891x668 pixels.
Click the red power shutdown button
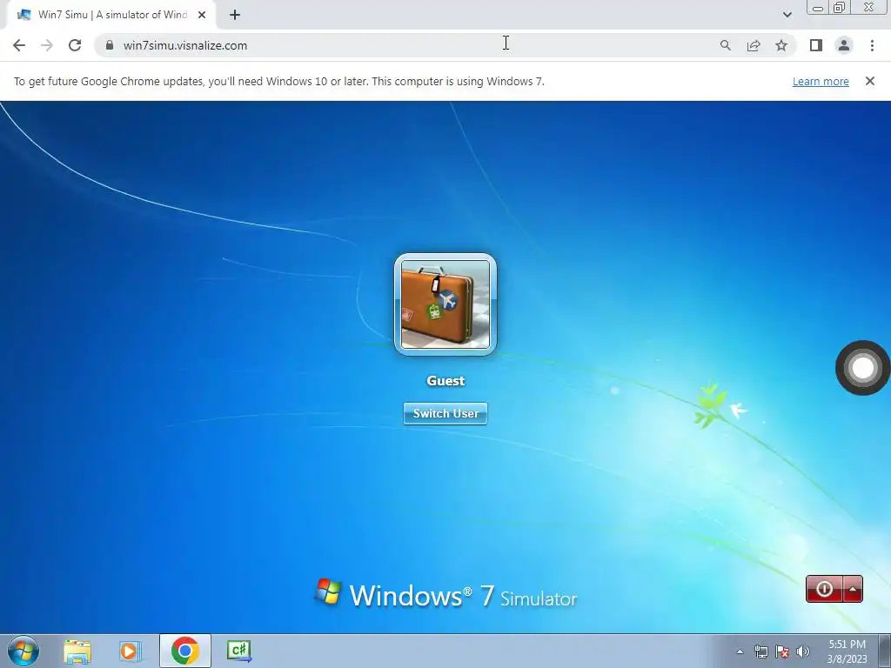[x=823, y=589]
